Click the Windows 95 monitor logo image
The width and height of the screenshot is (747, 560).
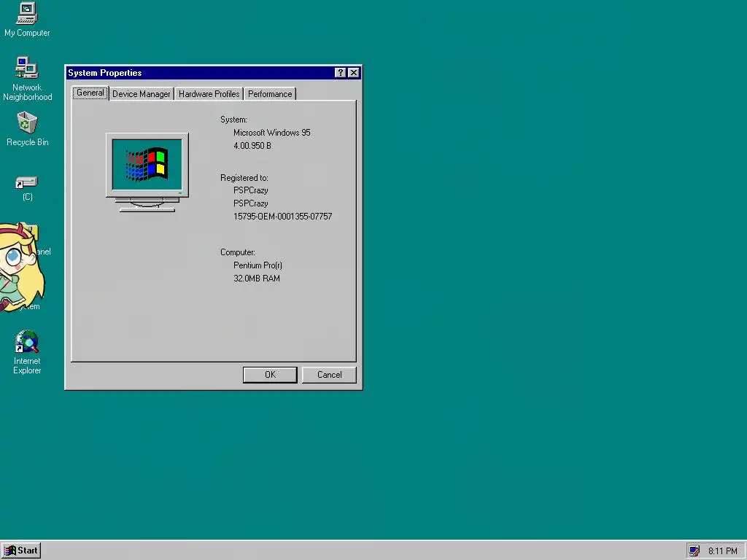[147, 172]
